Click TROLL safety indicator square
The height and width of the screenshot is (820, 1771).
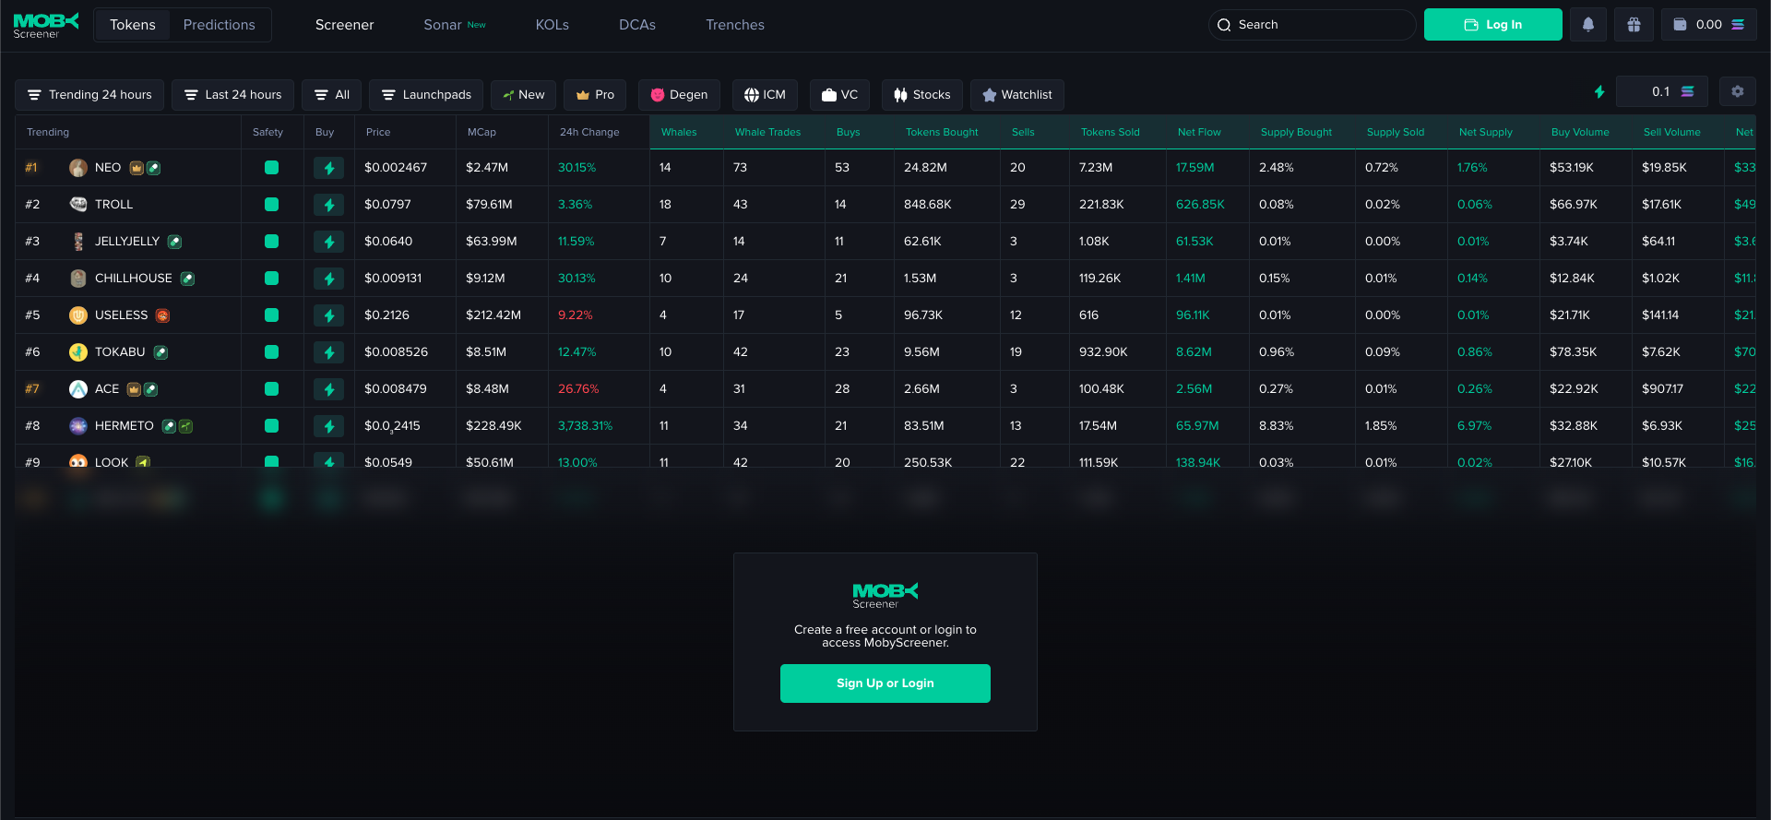271,205
